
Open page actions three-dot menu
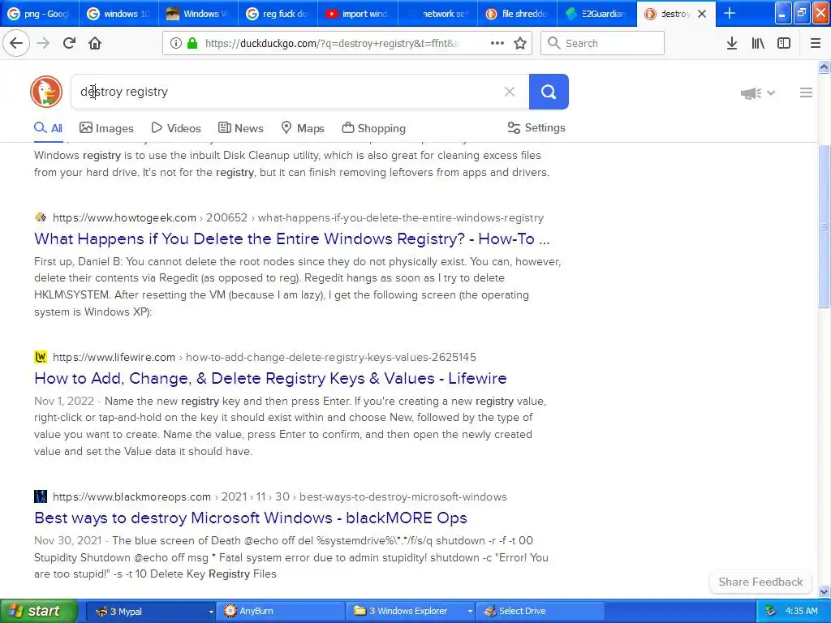497,43
